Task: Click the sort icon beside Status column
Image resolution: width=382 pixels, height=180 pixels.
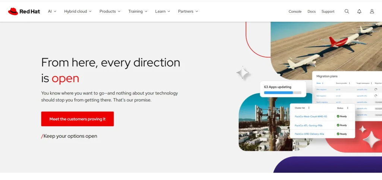Action: pos(348,108)
